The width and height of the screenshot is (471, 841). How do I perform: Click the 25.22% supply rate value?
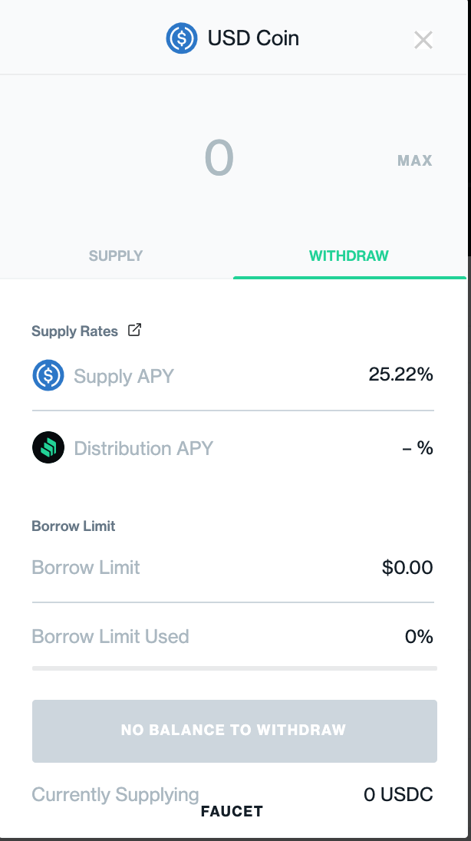coord(400,375)
